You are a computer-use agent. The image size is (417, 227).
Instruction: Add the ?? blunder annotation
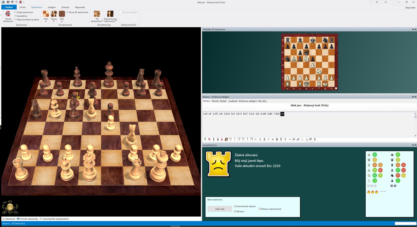[251, 139]
